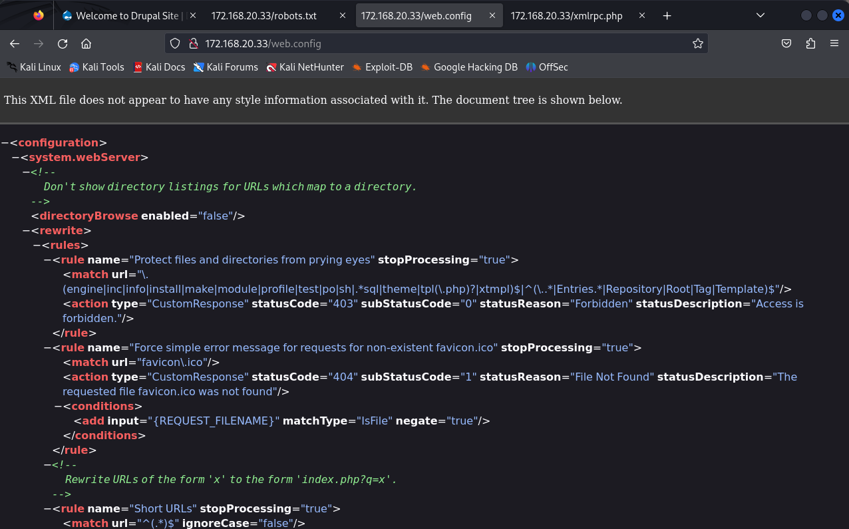Open OffSec bookmark
Screen dimensions: 849x529
coord(547,67)
